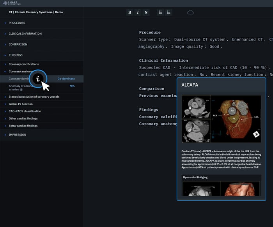Click the N/A anomaly value
Viewport: 273px width, 227px height.
pyautogui.click(x=72, y=86)
